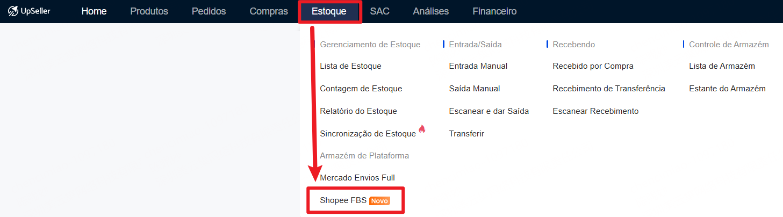Open the Financeiro menu
Image resolution: width=783 pixels, height=217 pixels.
coord(494,11)
